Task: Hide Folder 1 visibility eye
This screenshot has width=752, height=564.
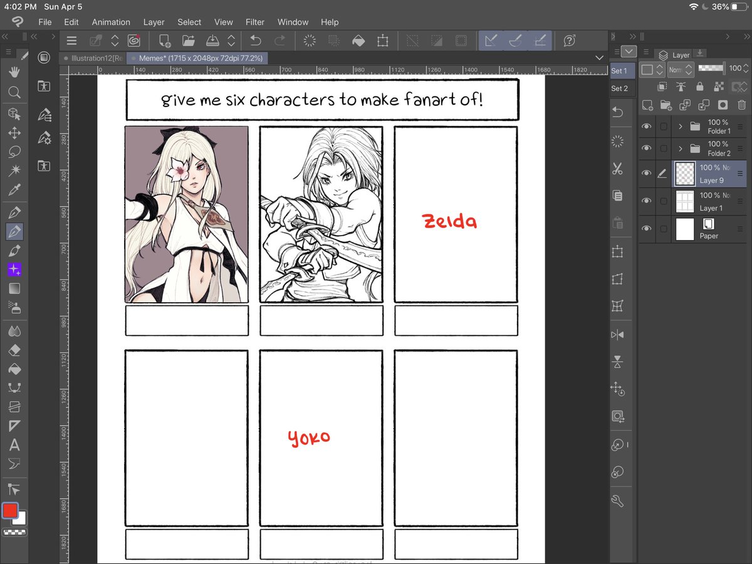Action: click(x=647, y=127)
